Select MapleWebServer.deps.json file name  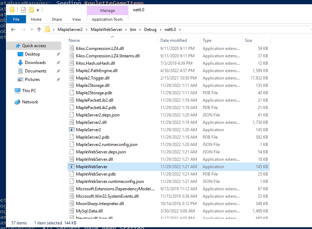(101, 152)
